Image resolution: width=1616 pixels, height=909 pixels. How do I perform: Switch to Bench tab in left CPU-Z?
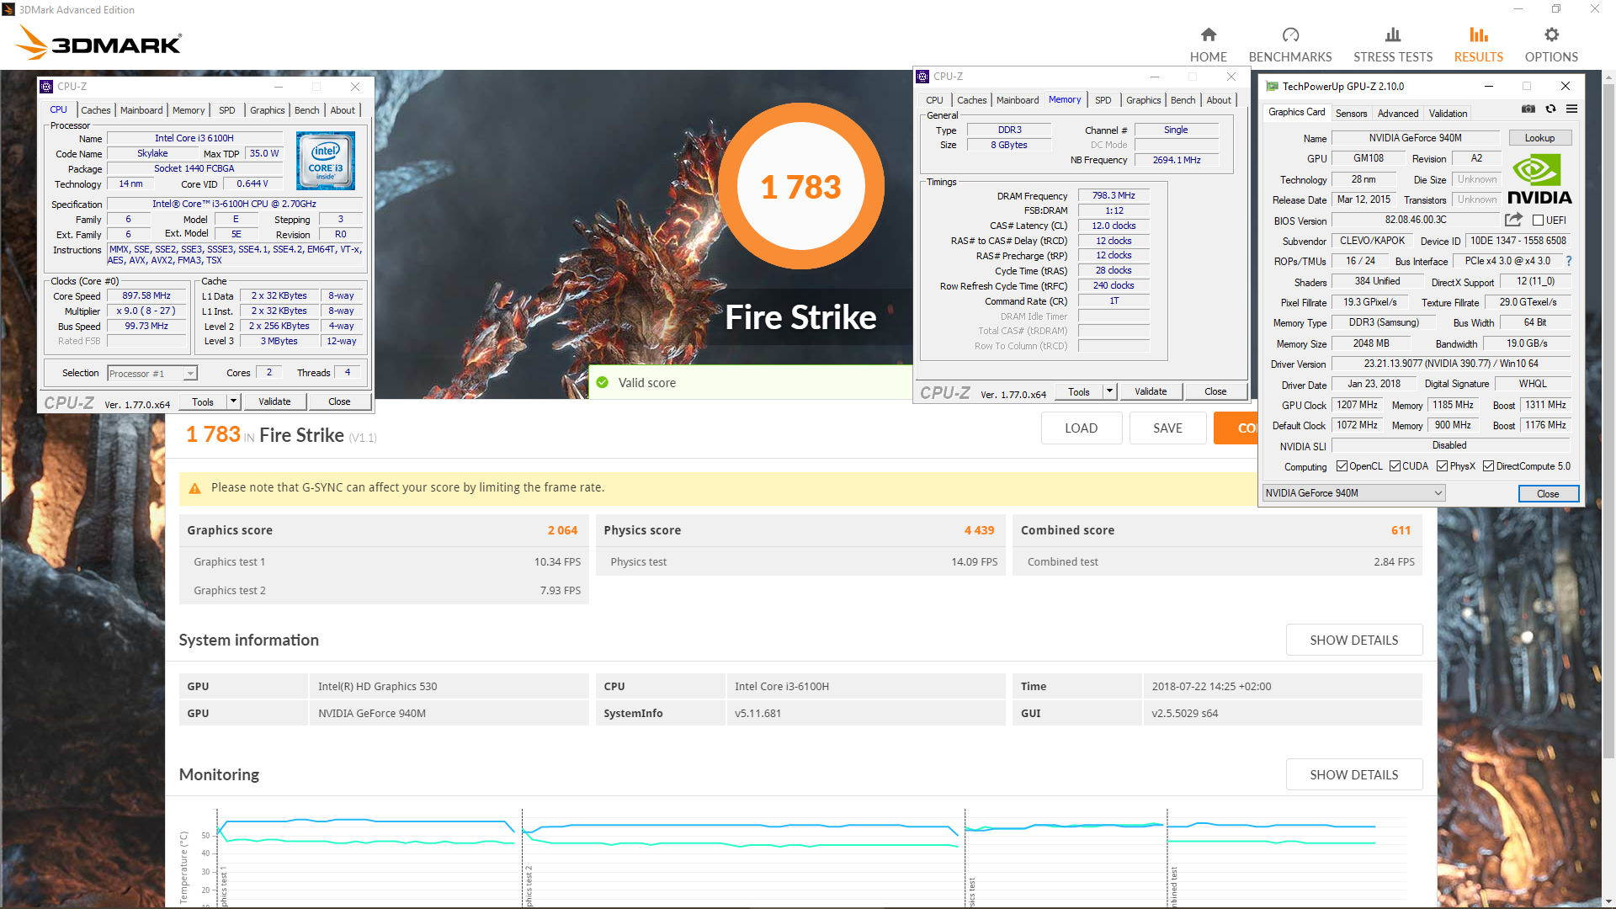(306, 110)
